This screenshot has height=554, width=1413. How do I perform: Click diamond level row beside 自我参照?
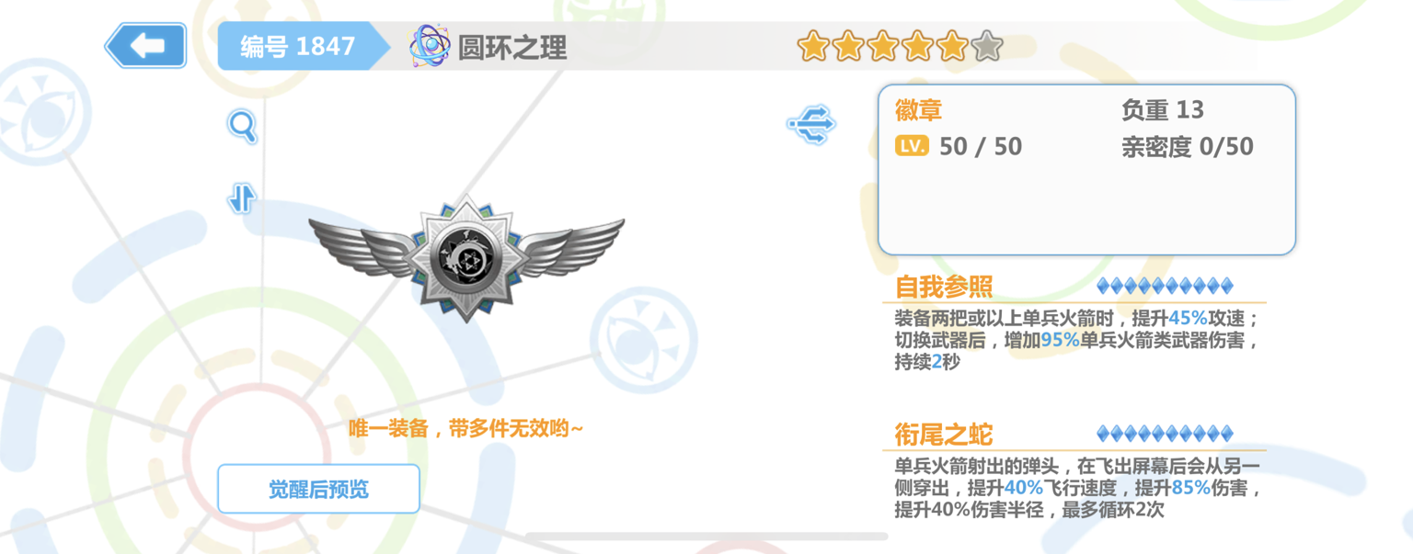coord(1165,286)
